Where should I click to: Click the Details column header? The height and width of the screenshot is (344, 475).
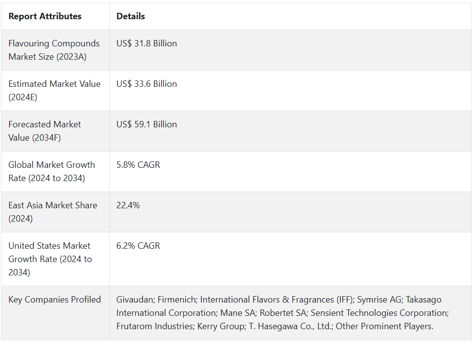click(x=131, y=16)
